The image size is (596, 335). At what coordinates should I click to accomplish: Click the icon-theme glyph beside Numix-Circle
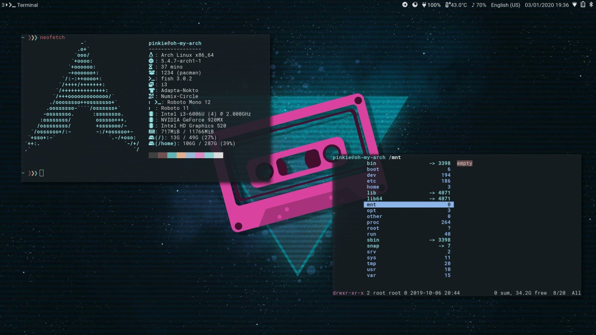(151, 96)
